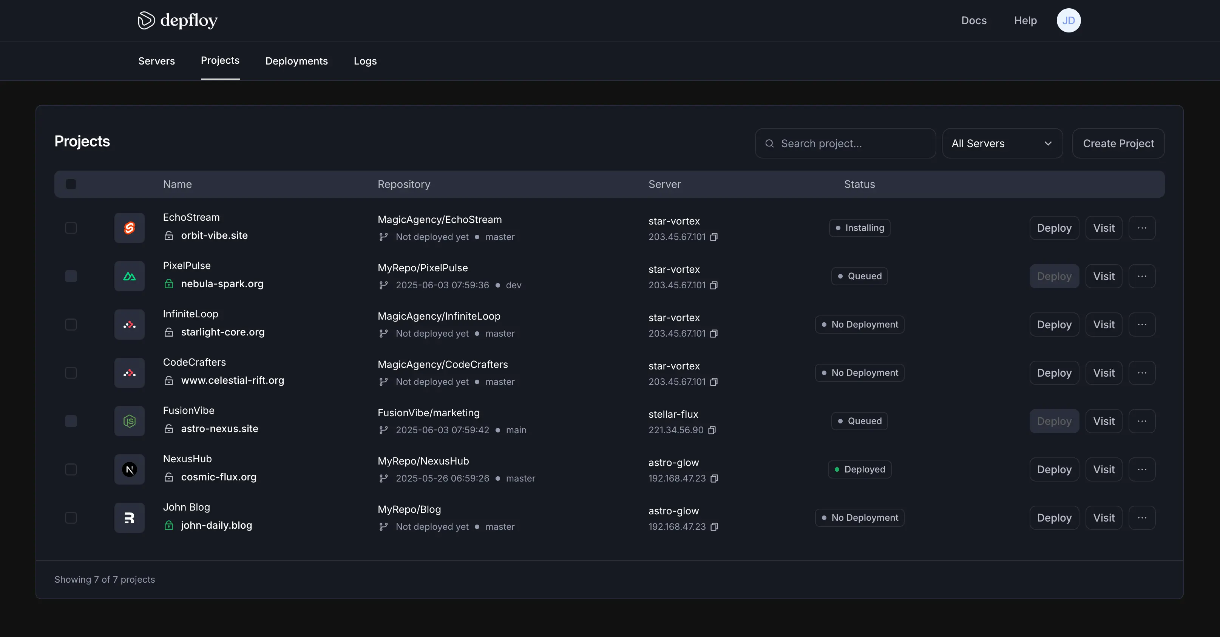1220x637 pixels.
Task: Click the Create Project button
Action: (1118, 143)
